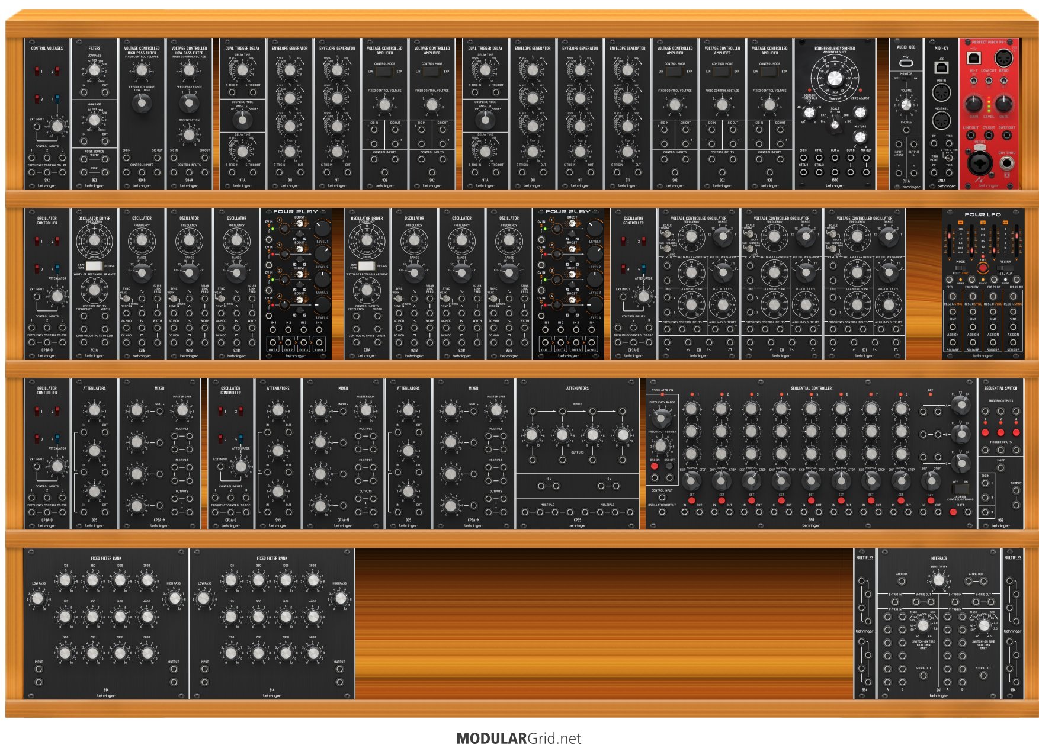Click OUTPUT jack on the right Fixed Filter Bank
The height and width of the screenshot is (751, 1039).
339,669
